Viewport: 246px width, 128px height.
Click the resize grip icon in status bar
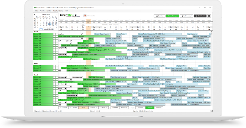tap(212, 111)
